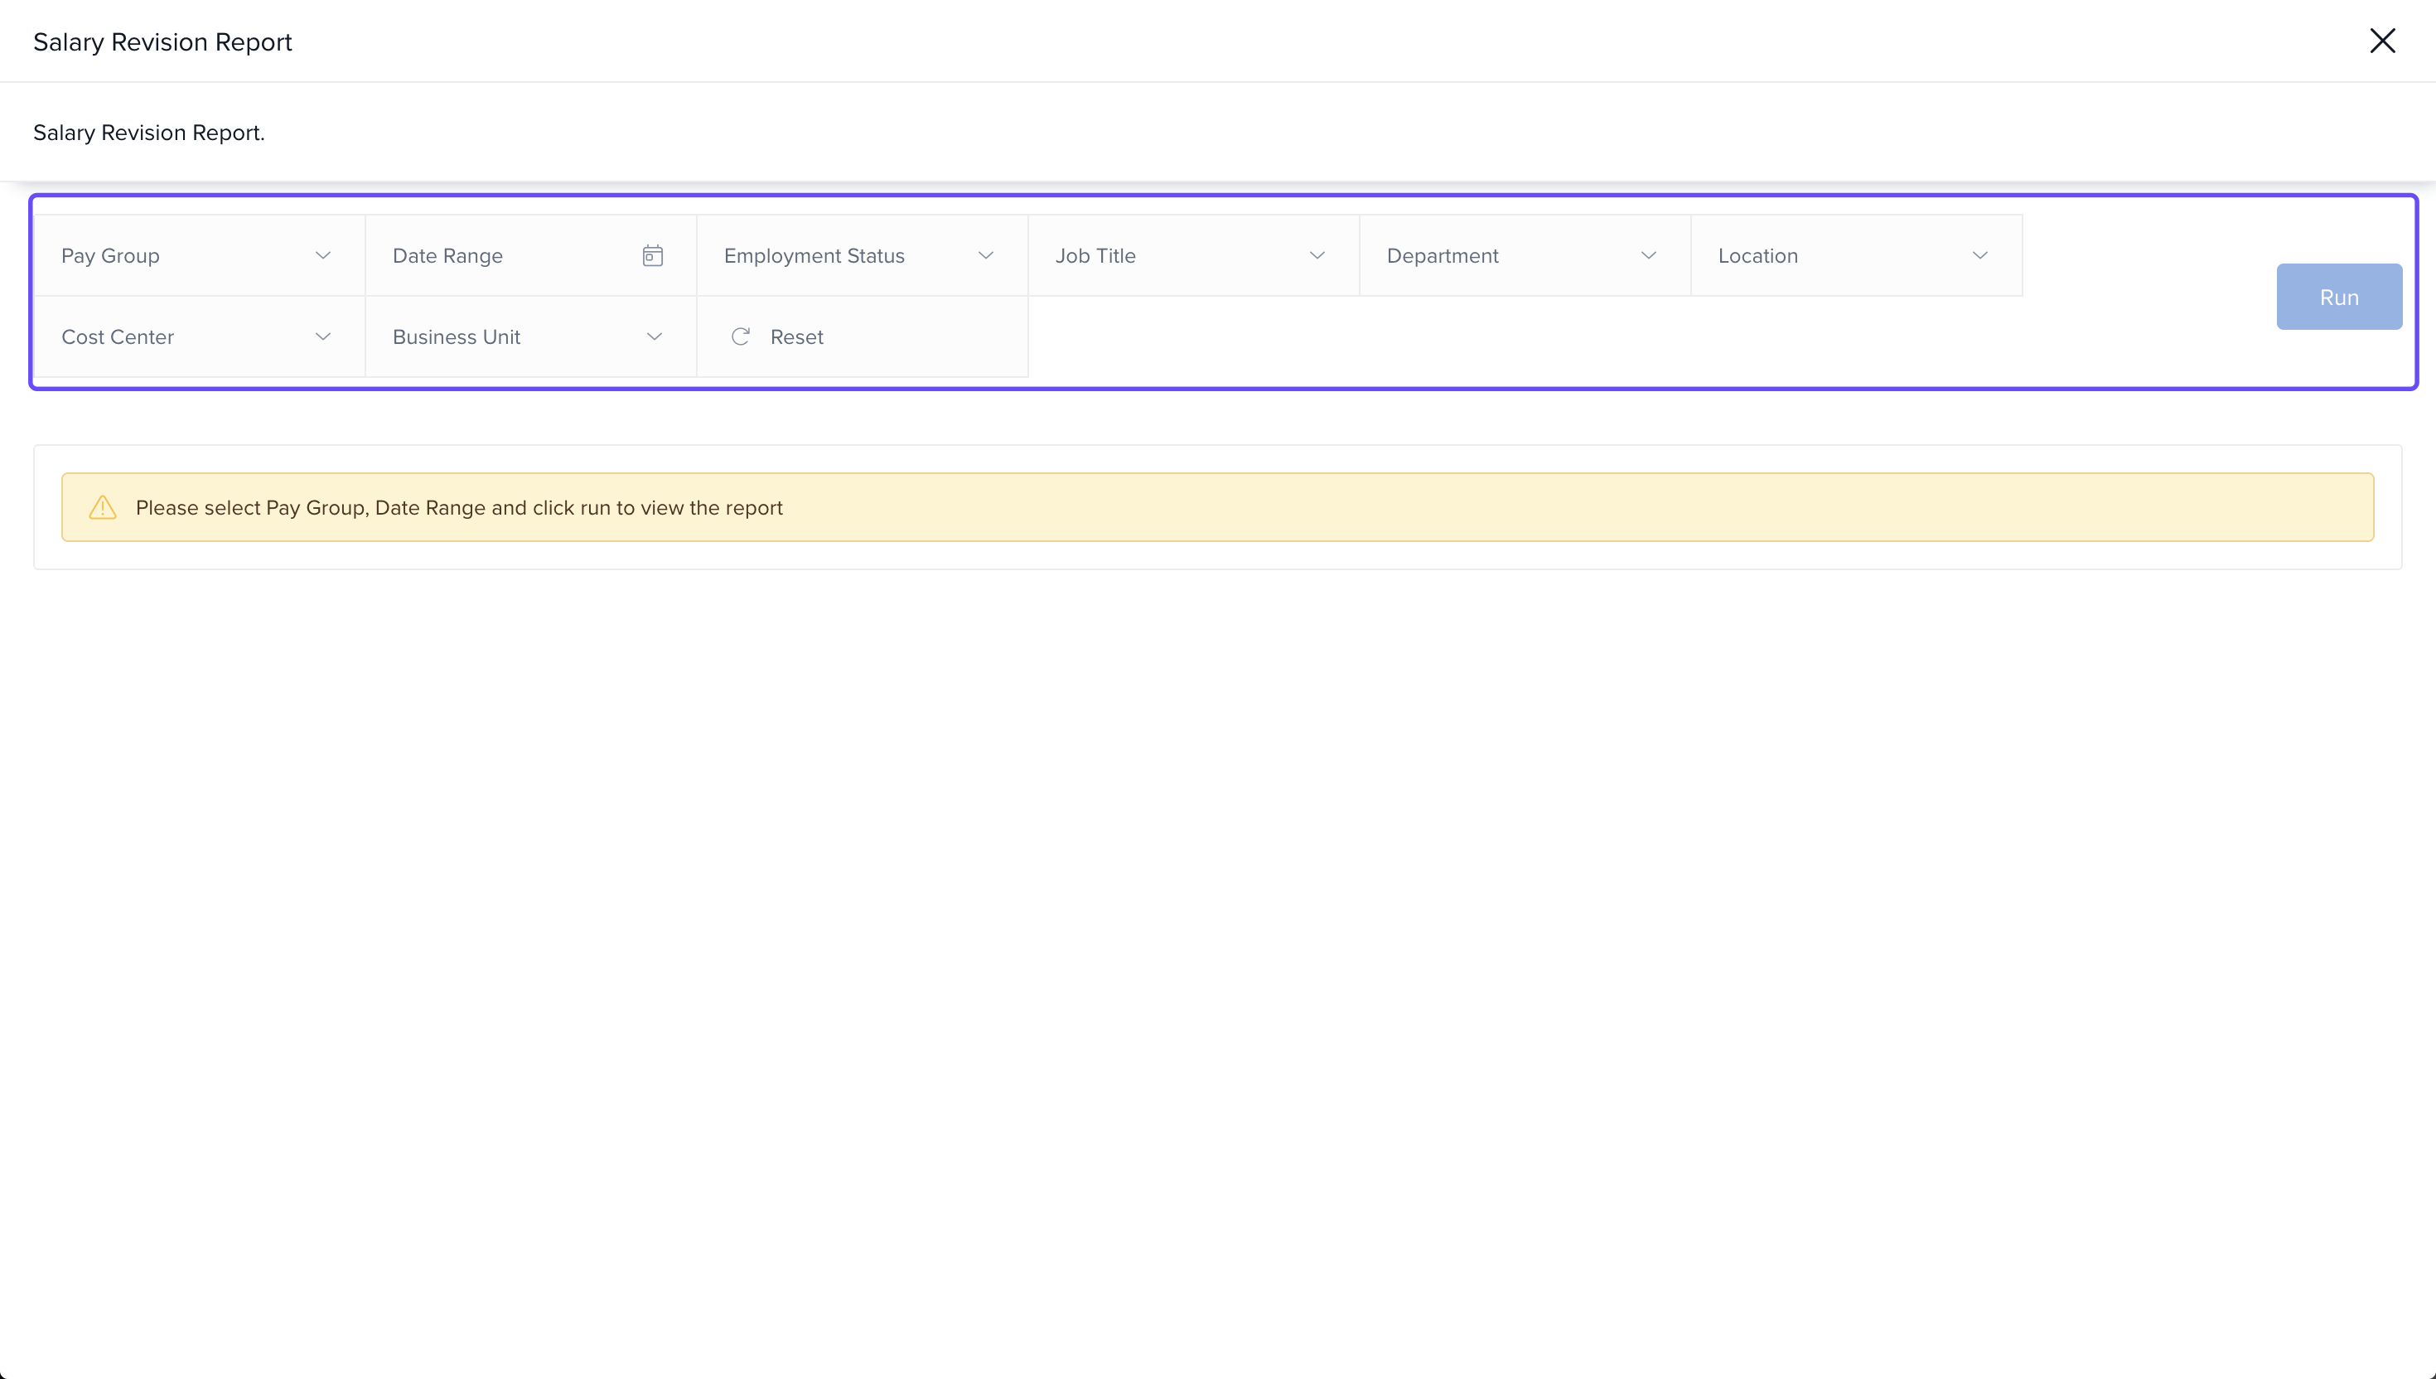Click the 'Salary Revision Report.' description text
This screenshot has width=2436, height=1379.
pos(148,133)
